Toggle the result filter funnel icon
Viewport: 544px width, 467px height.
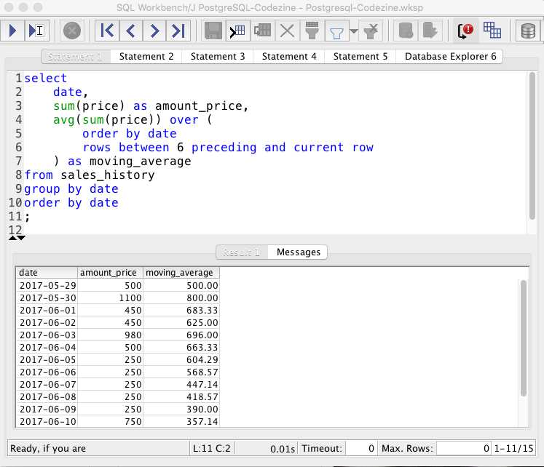tap(336, 31)
